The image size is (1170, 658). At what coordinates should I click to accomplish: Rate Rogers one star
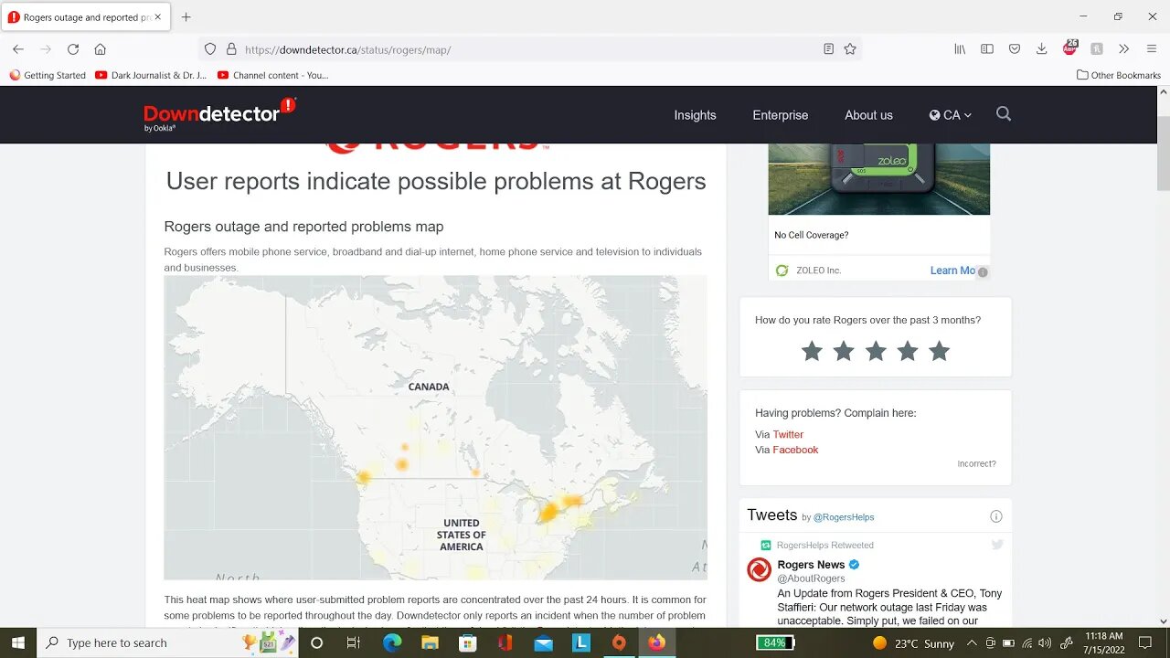[812, 351]
